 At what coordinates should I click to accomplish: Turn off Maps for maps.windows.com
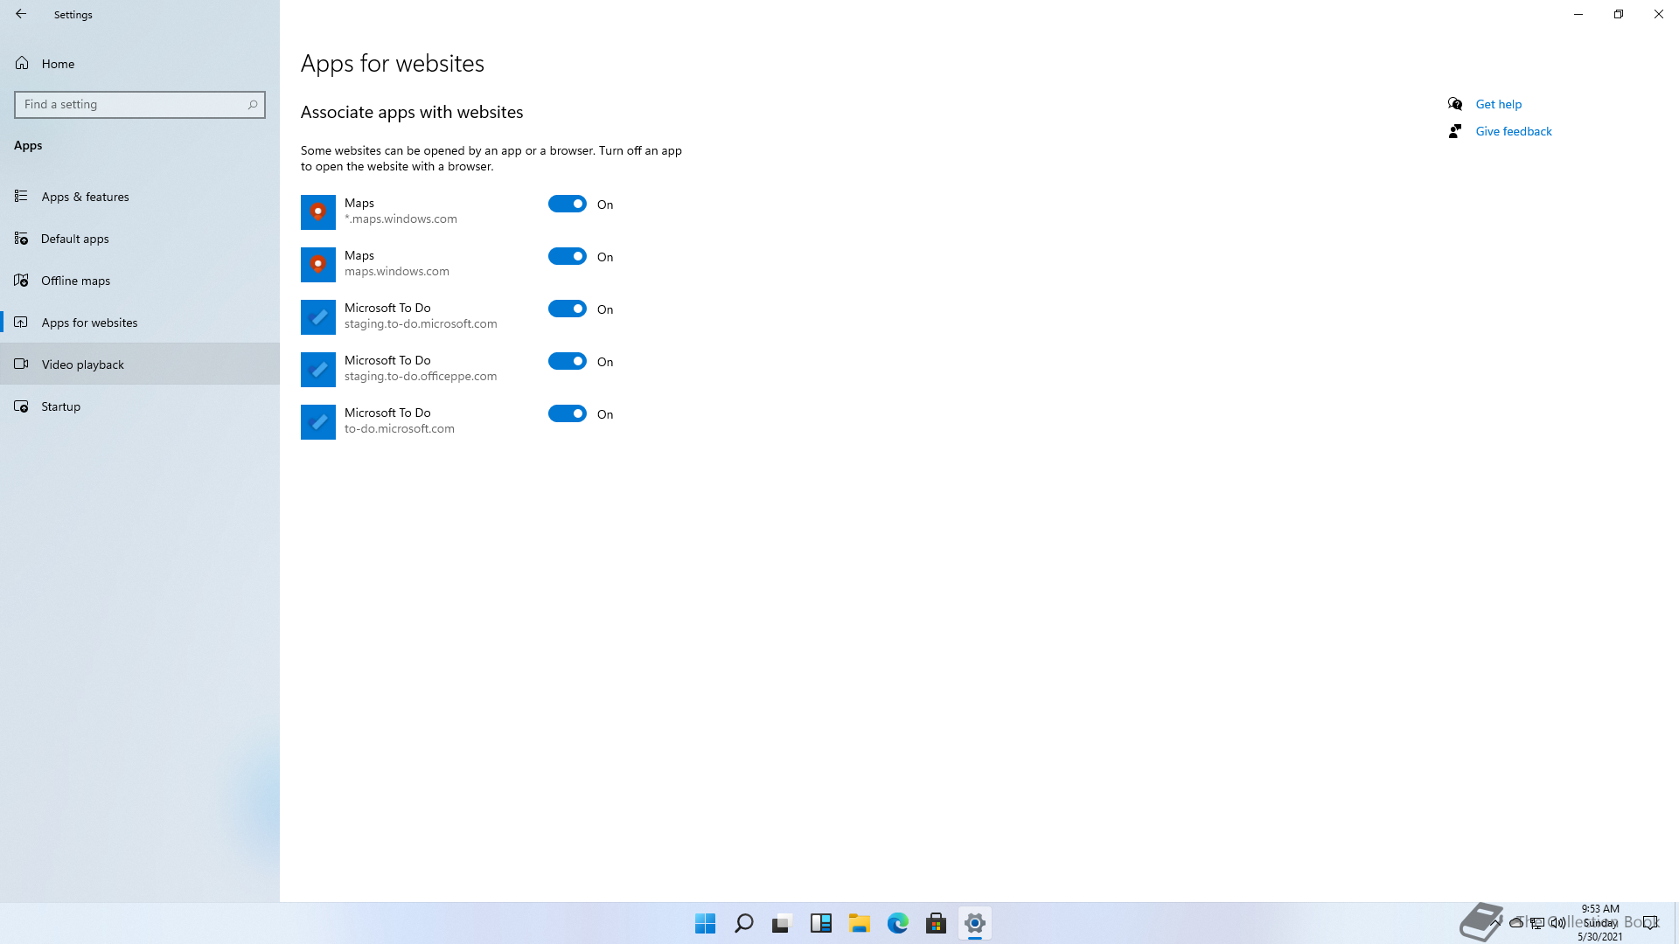point(568,256)
